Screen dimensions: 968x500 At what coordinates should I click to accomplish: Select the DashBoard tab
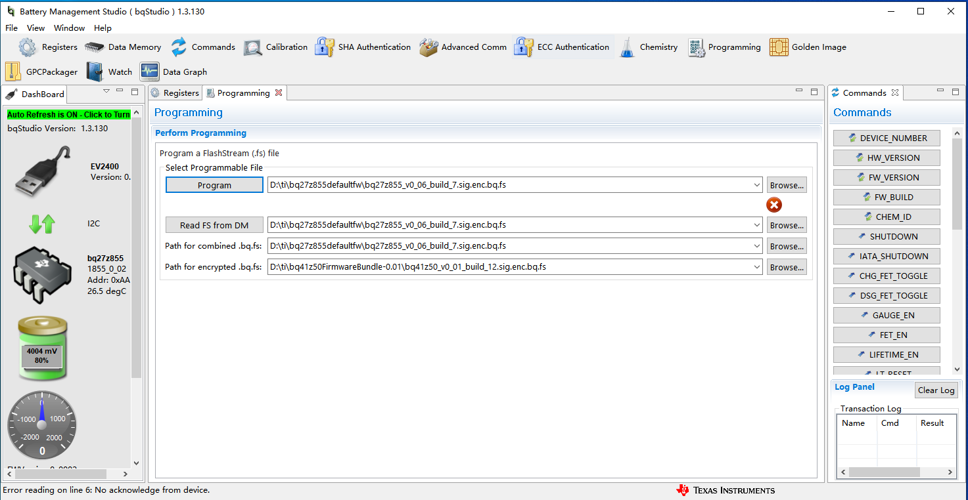coord(35,94)
